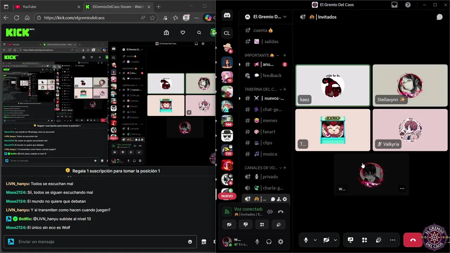Invite people to Invitados voice channel
This screenshot has height=253, width=450.
tap(279, 199)
